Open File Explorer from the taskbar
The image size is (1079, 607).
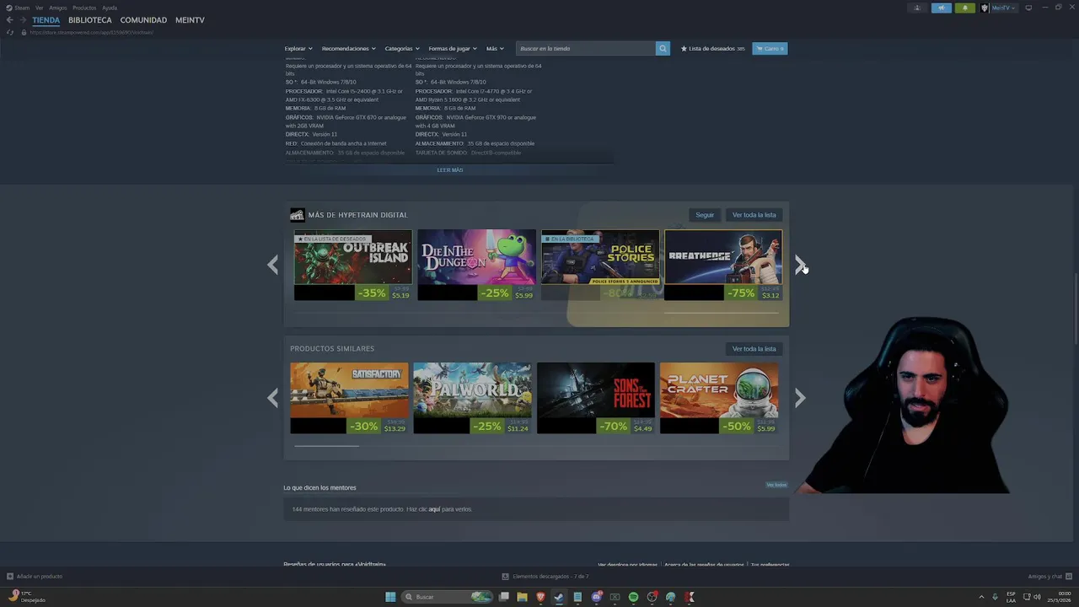click(x=522, y=597)
